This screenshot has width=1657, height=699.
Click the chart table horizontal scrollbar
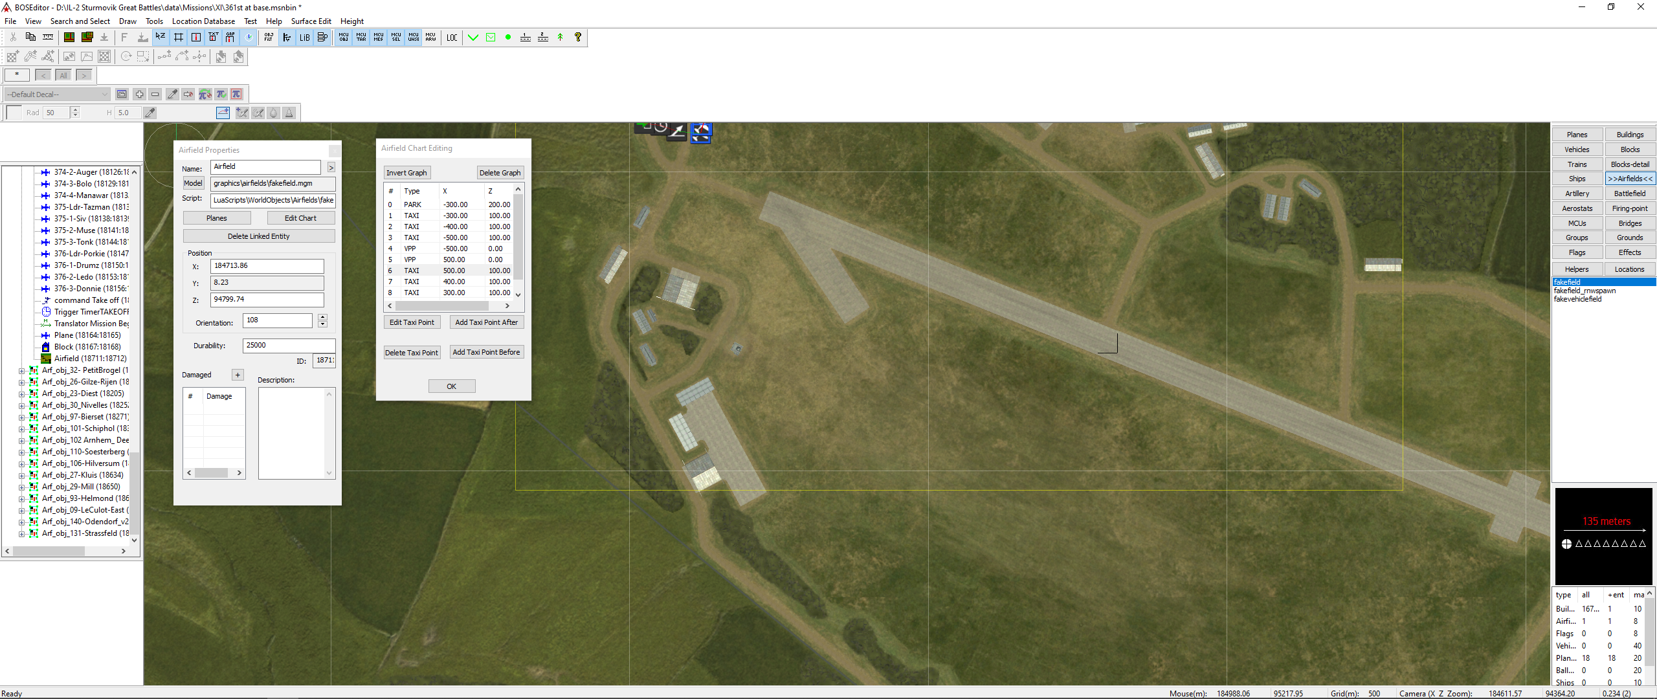(449, 305)
